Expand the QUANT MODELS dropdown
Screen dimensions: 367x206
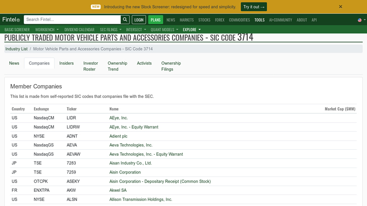click(164, 30)
